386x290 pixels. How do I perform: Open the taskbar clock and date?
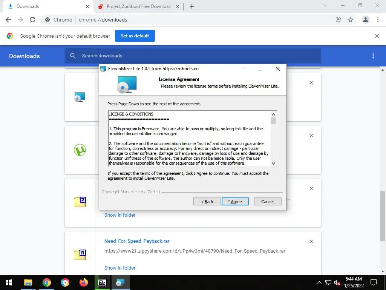[x=354, y=282]
